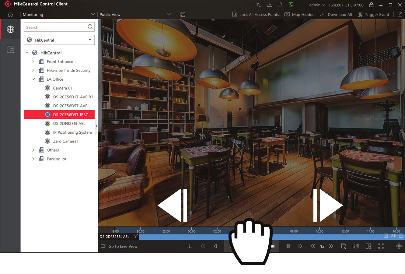Go to the Home icon

(10, 14)
